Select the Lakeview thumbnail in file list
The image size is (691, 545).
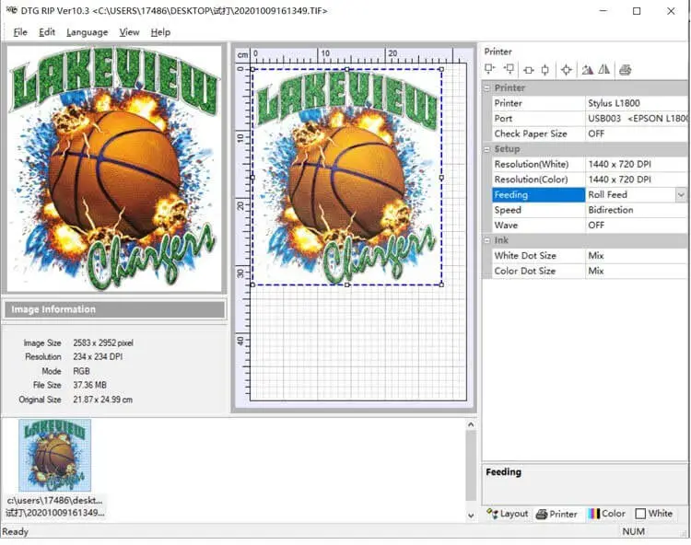[54, 455]
